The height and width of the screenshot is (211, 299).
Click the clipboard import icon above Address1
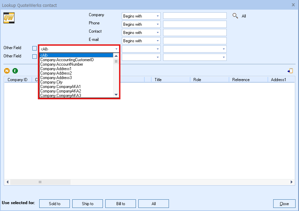[x=290, y=71]
